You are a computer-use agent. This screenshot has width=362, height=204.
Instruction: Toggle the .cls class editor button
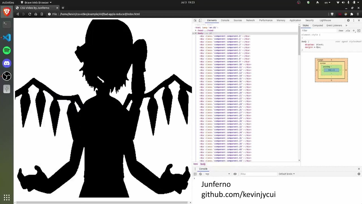click(348, 31)
